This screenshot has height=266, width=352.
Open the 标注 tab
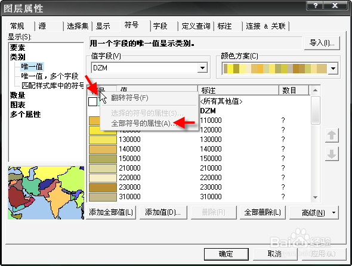(x=224, y=26)
